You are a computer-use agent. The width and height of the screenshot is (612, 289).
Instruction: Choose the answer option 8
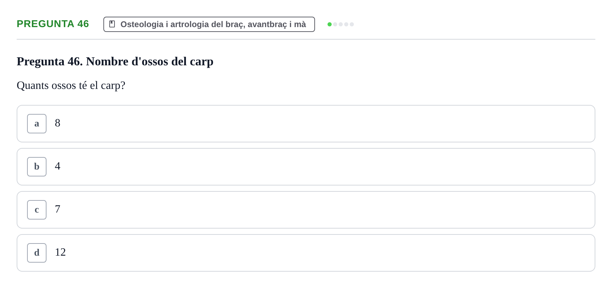306,124
